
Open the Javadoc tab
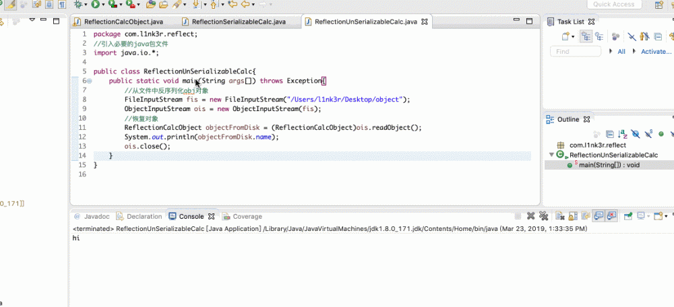coord(92,216)
